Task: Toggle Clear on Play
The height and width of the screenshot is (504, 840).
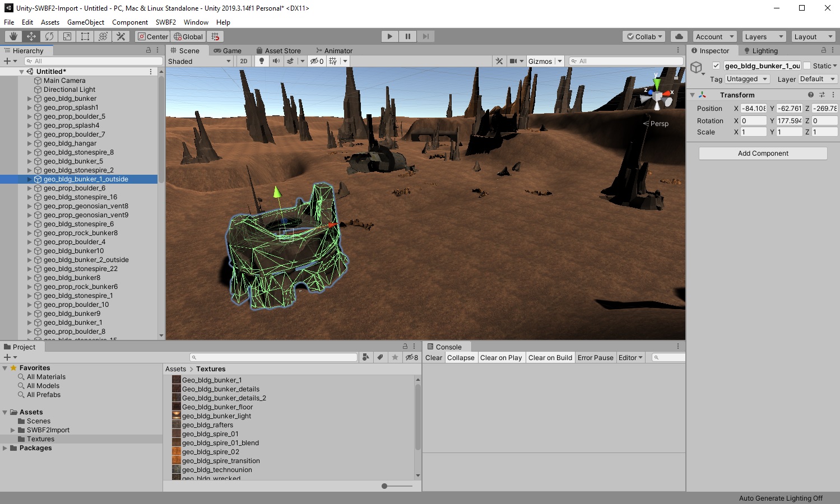Action: pyautogui.click(x=501, y=357)
